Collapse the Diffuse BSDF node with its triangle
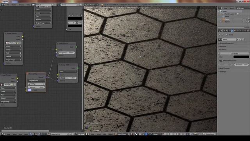This screenshot has height=141, width=250. pos(58,43)
